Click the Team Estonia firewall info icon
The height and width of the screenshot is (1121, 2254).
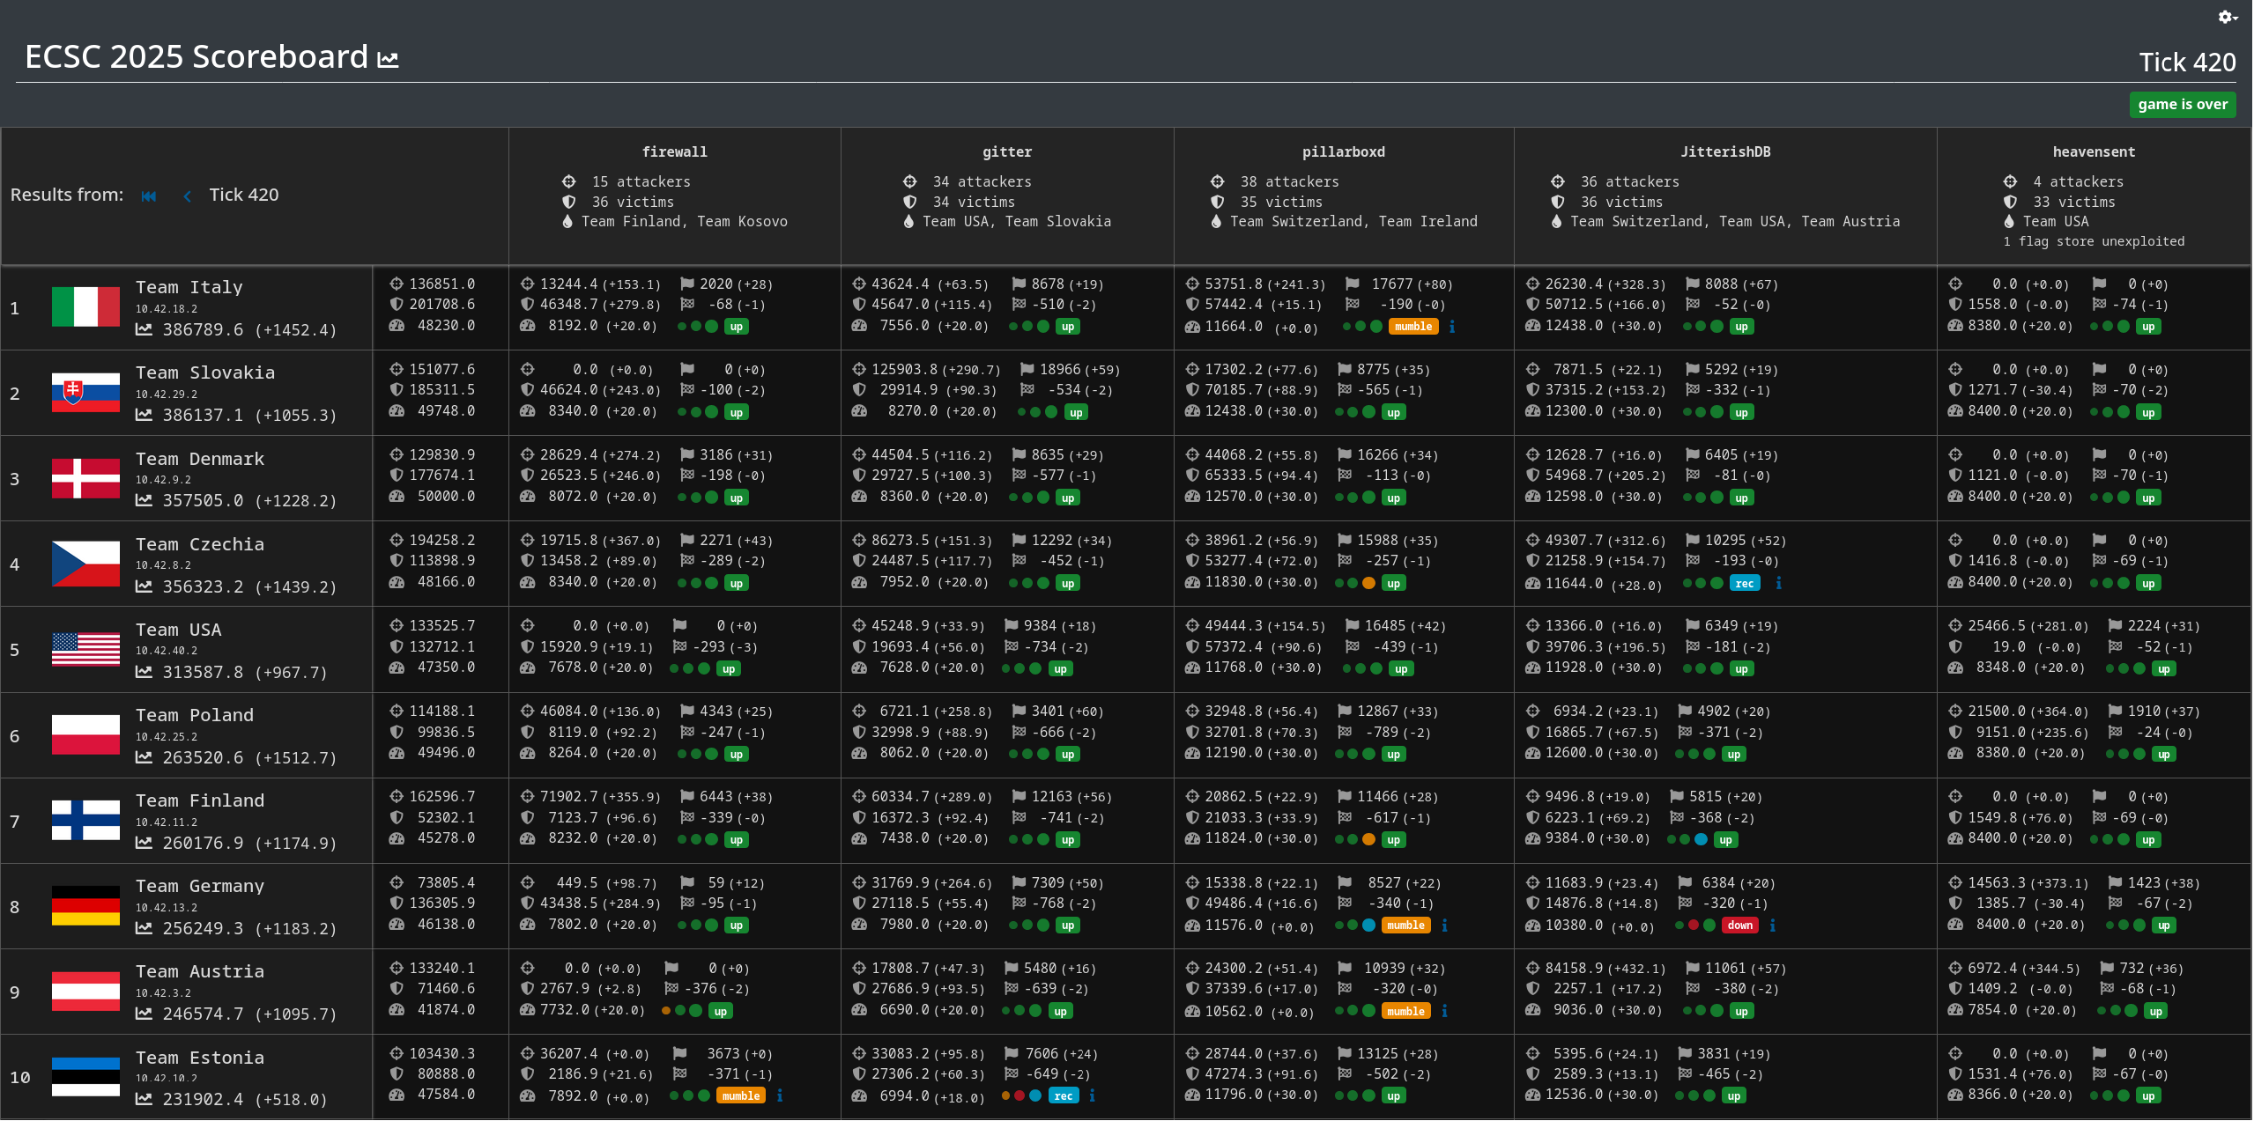pos(780,1095)
